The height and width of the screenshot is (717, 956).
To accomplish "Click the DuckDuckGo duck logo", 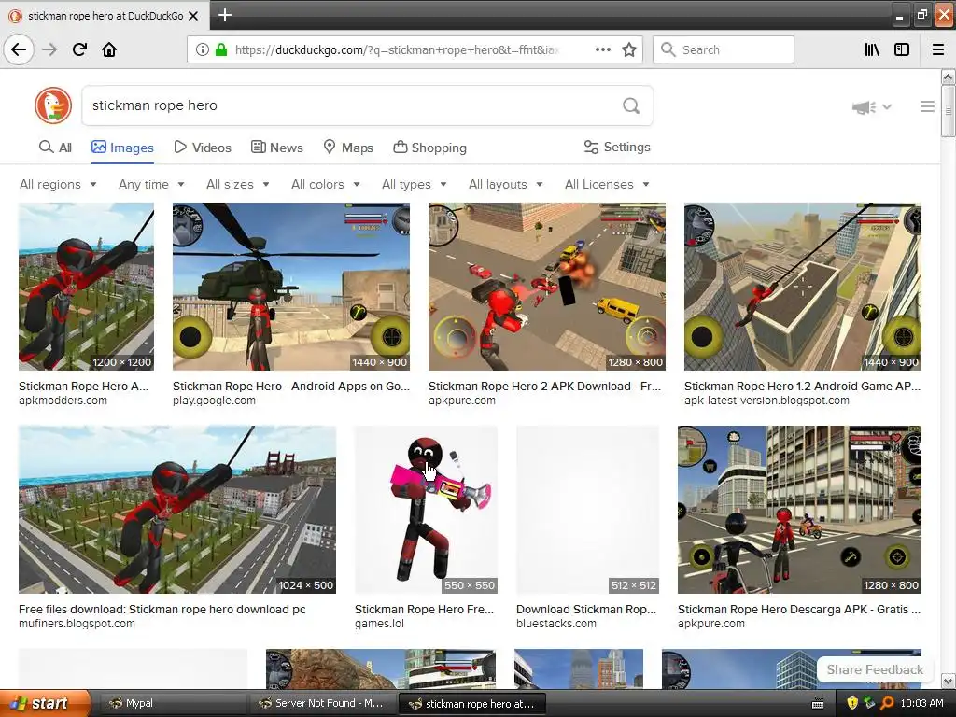I will point(53,105).
